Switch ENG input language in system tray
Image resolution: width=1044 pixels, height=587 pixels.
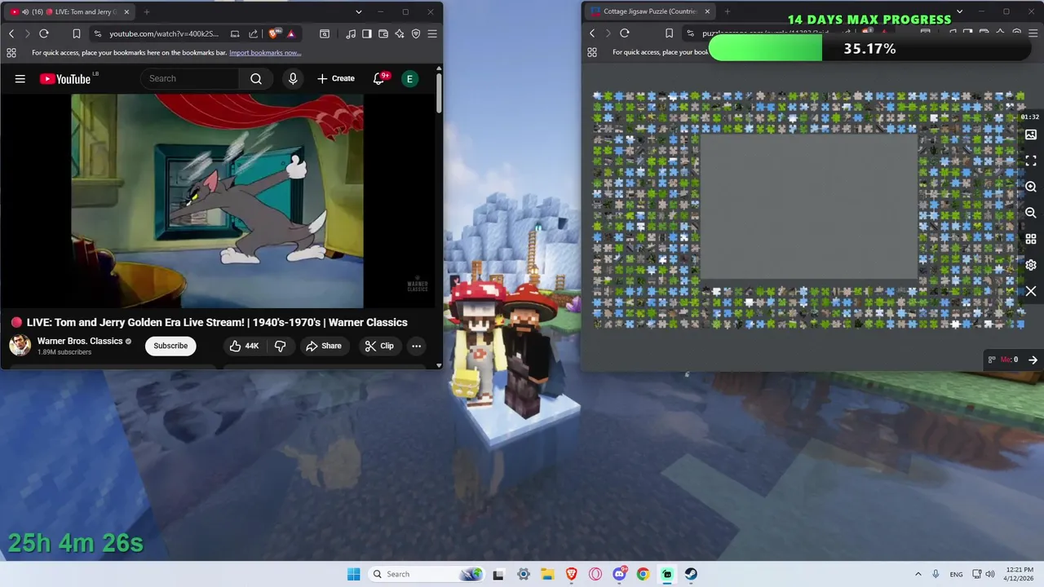tap(956, 574)
